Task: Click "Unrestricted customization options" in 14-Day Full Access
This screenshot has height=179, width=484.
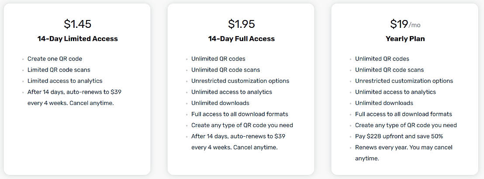Action: click(x=240, y=81)
